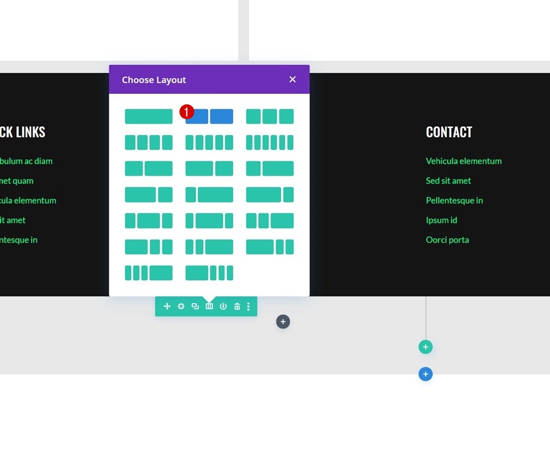550x462 pixels.
Task: Delete the row with trash icon
Action: coord(237,306)
